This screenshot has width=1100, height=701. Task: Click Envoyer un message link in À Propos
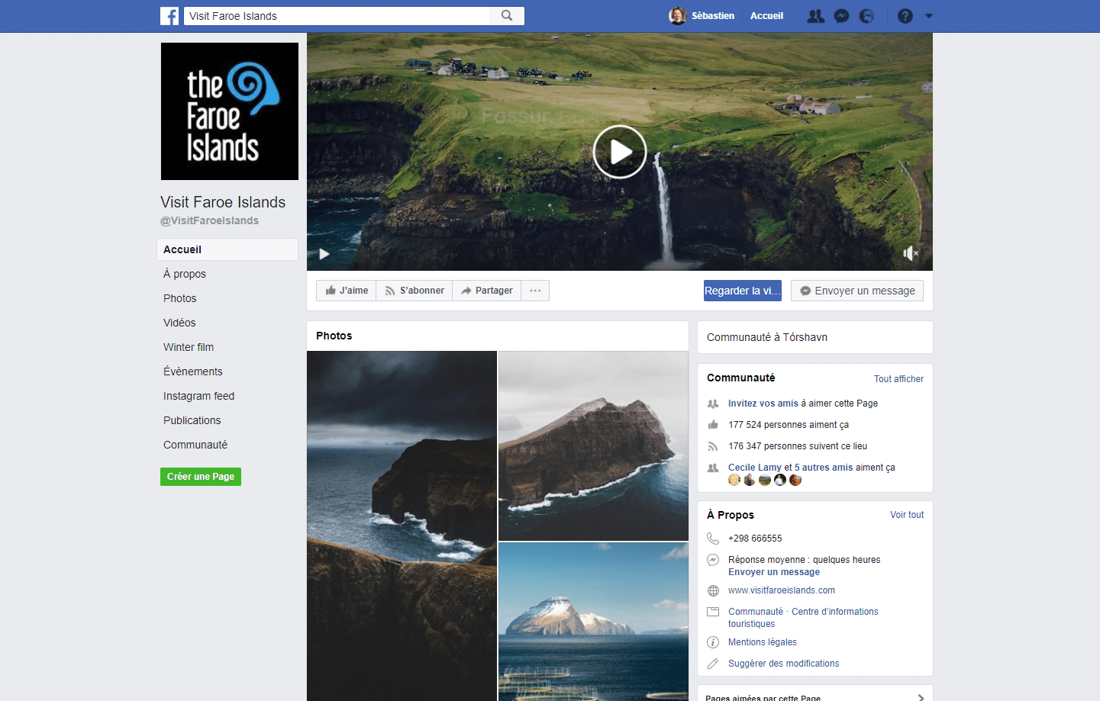(774, 572)
